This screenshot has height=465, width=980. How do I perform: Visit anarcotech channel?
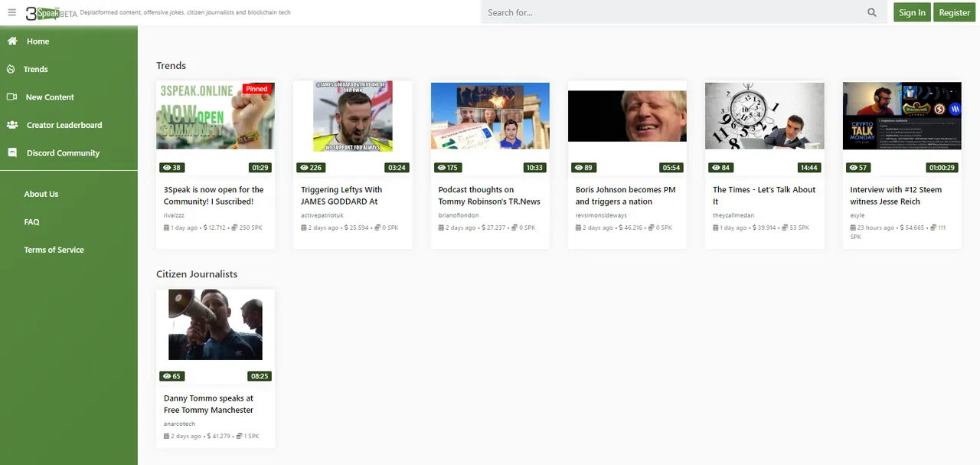pos(179,424)
